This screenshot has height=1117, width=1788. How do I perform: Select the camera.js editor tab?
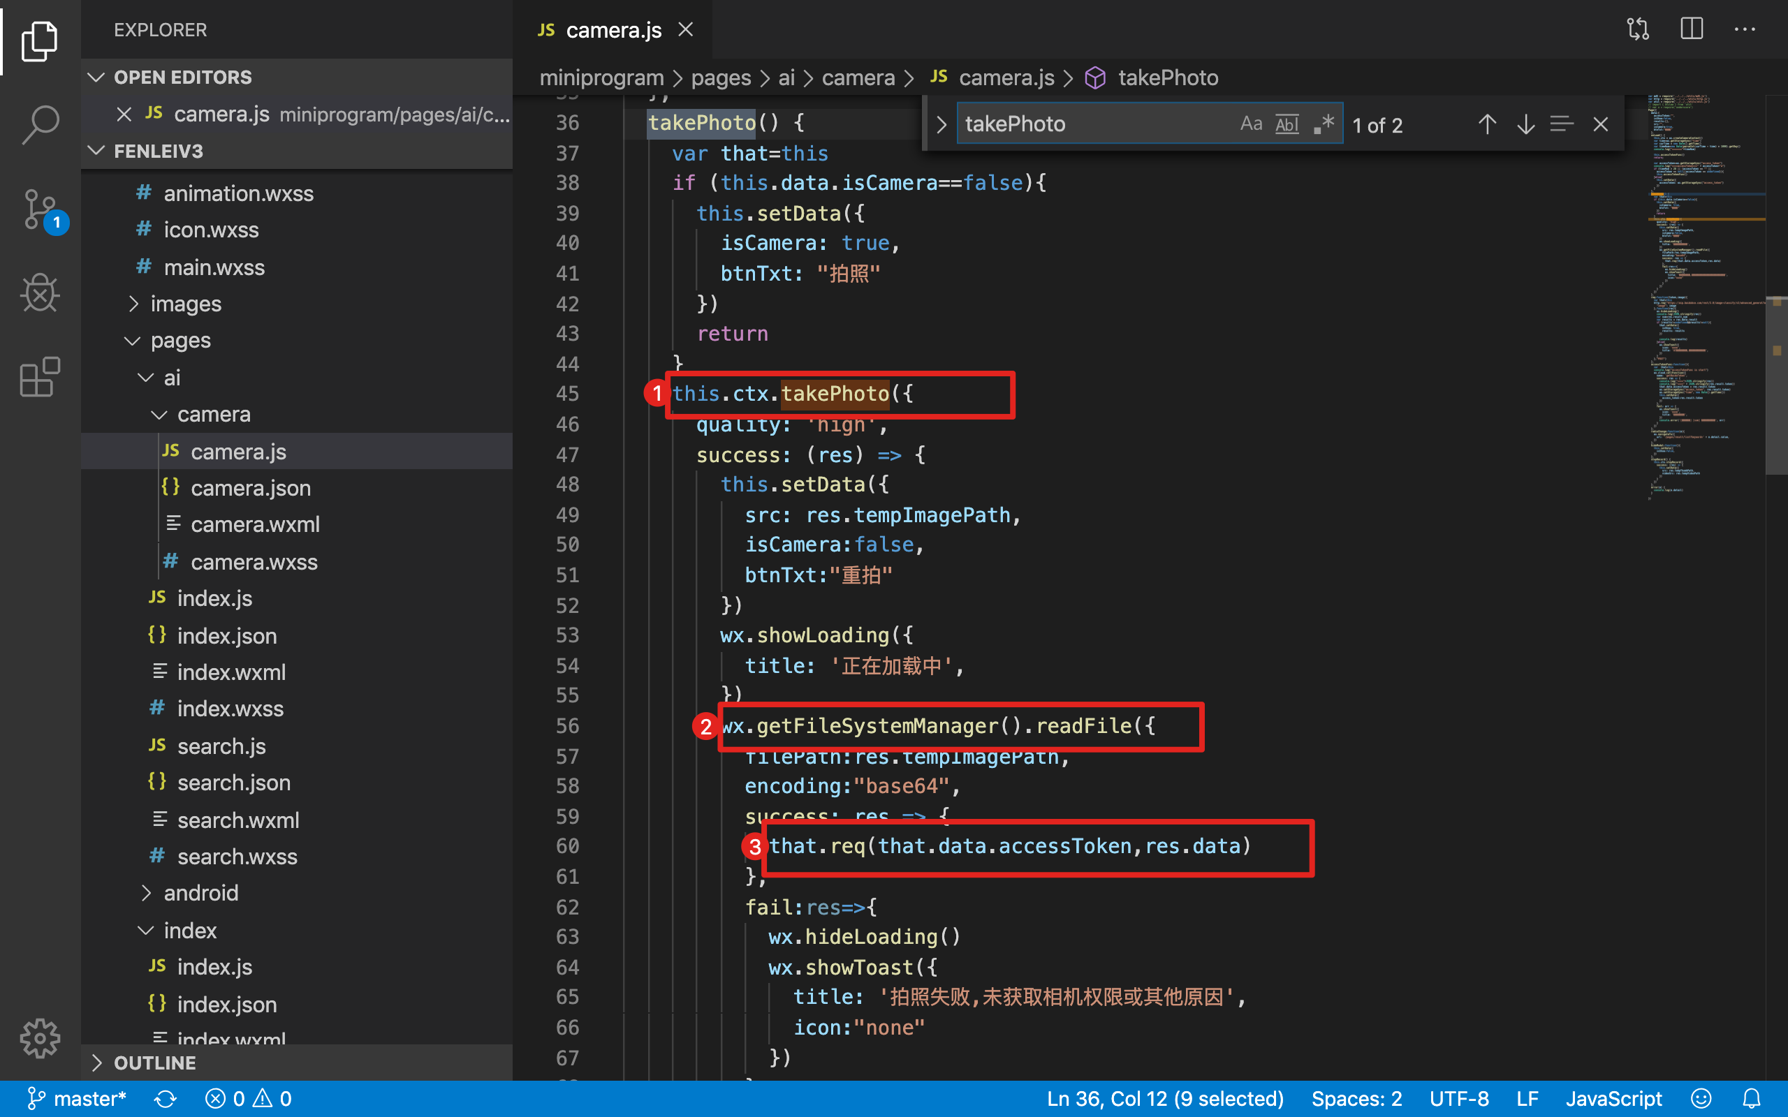click(613, 29)
